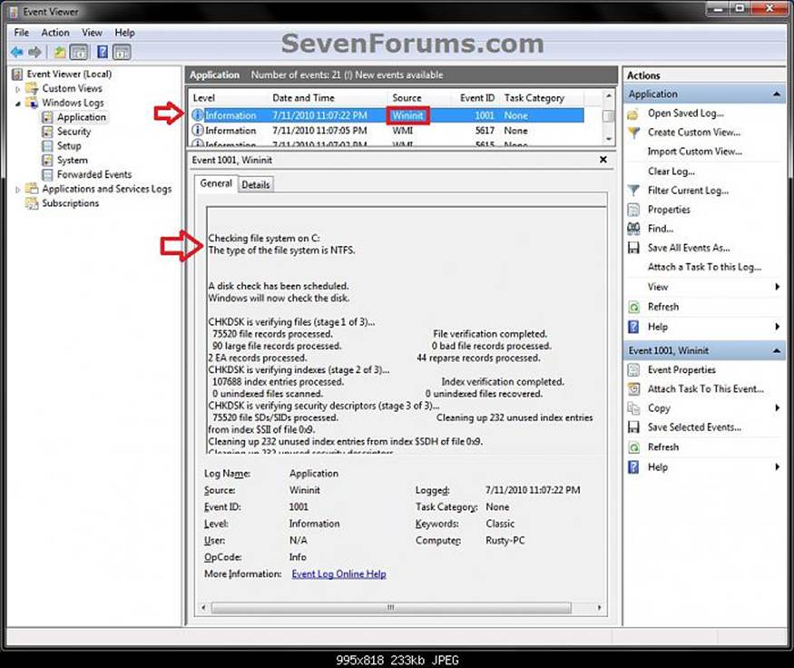Click the Back arrow toolbar icon
This screenshot has width=794, height=668.
click(16, 52)
